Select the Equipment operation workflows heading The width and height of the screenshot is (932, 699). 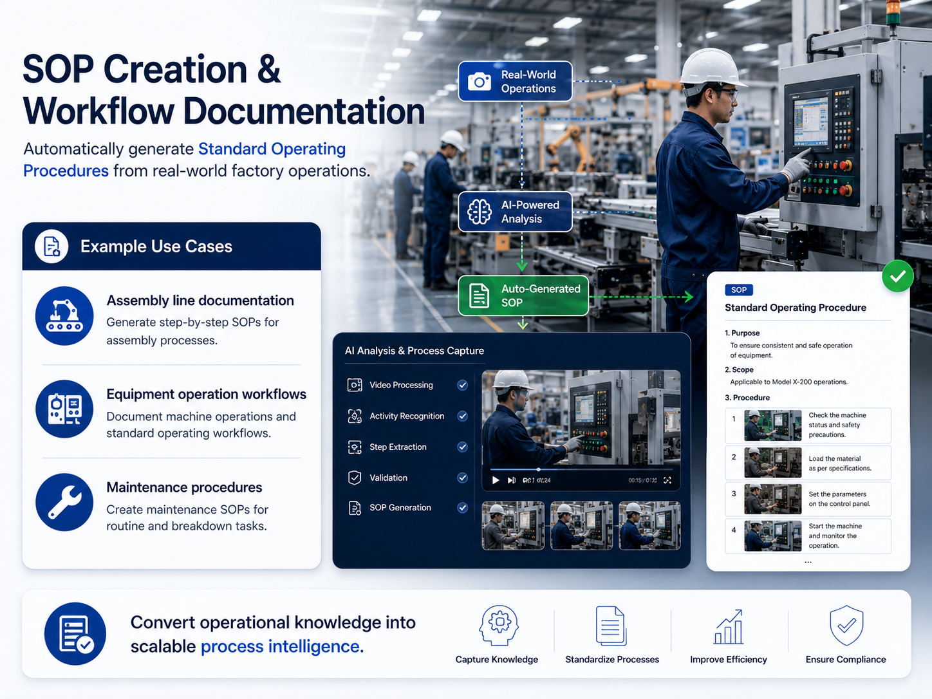tap(207, 394)
